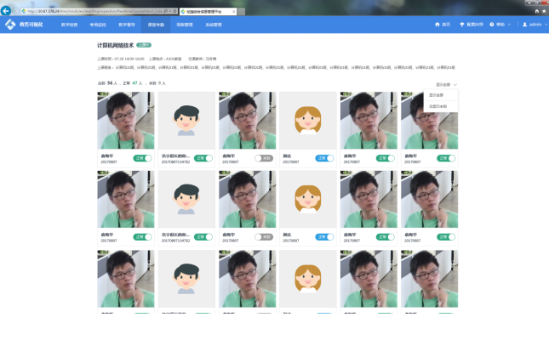549x340 pixels.
Task: Click the browser favorites star icon
Action: pos(544,11)
